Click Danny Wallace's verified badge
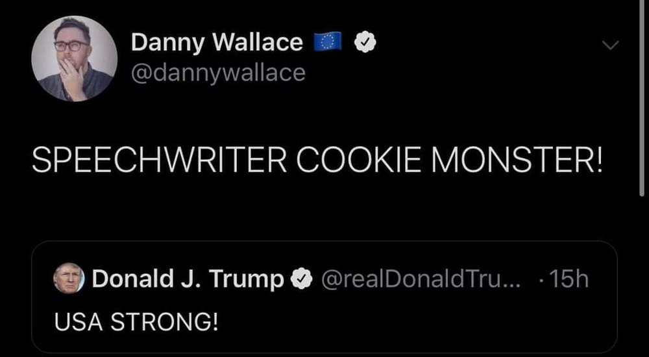 point(365,43)
